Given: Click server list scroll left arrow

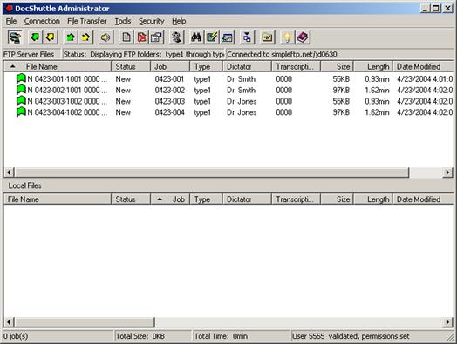Looking at the screenshot, I should click(x=9, y=172).
